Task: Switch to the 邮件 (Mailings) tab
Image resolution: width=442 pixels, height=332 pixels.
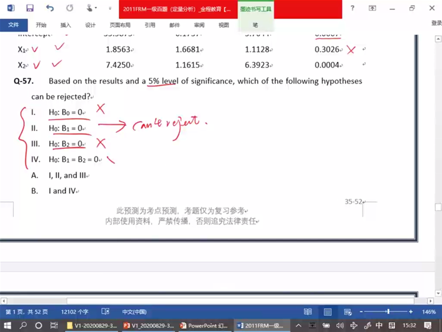Action: click(x=175, y=25)
